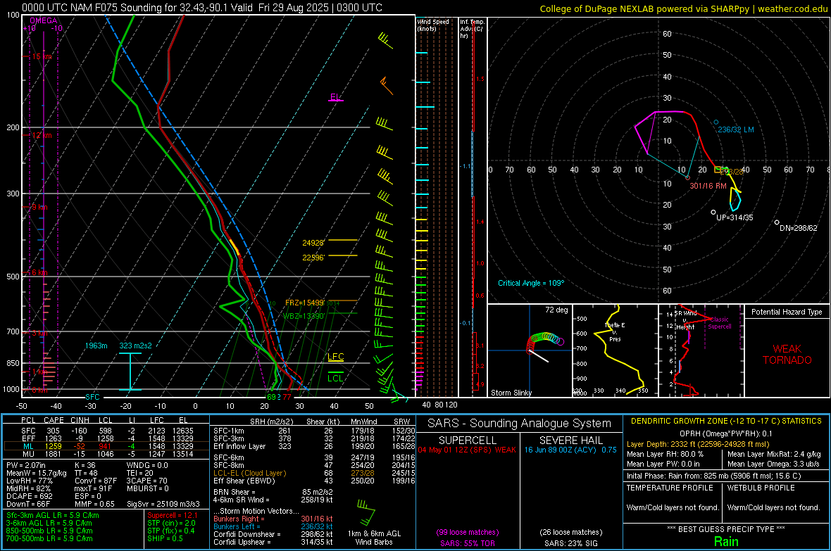The width and height of the screenshot is (831, 551).
Task: Click the 'Storm Slinky' label
Action: 511,393
